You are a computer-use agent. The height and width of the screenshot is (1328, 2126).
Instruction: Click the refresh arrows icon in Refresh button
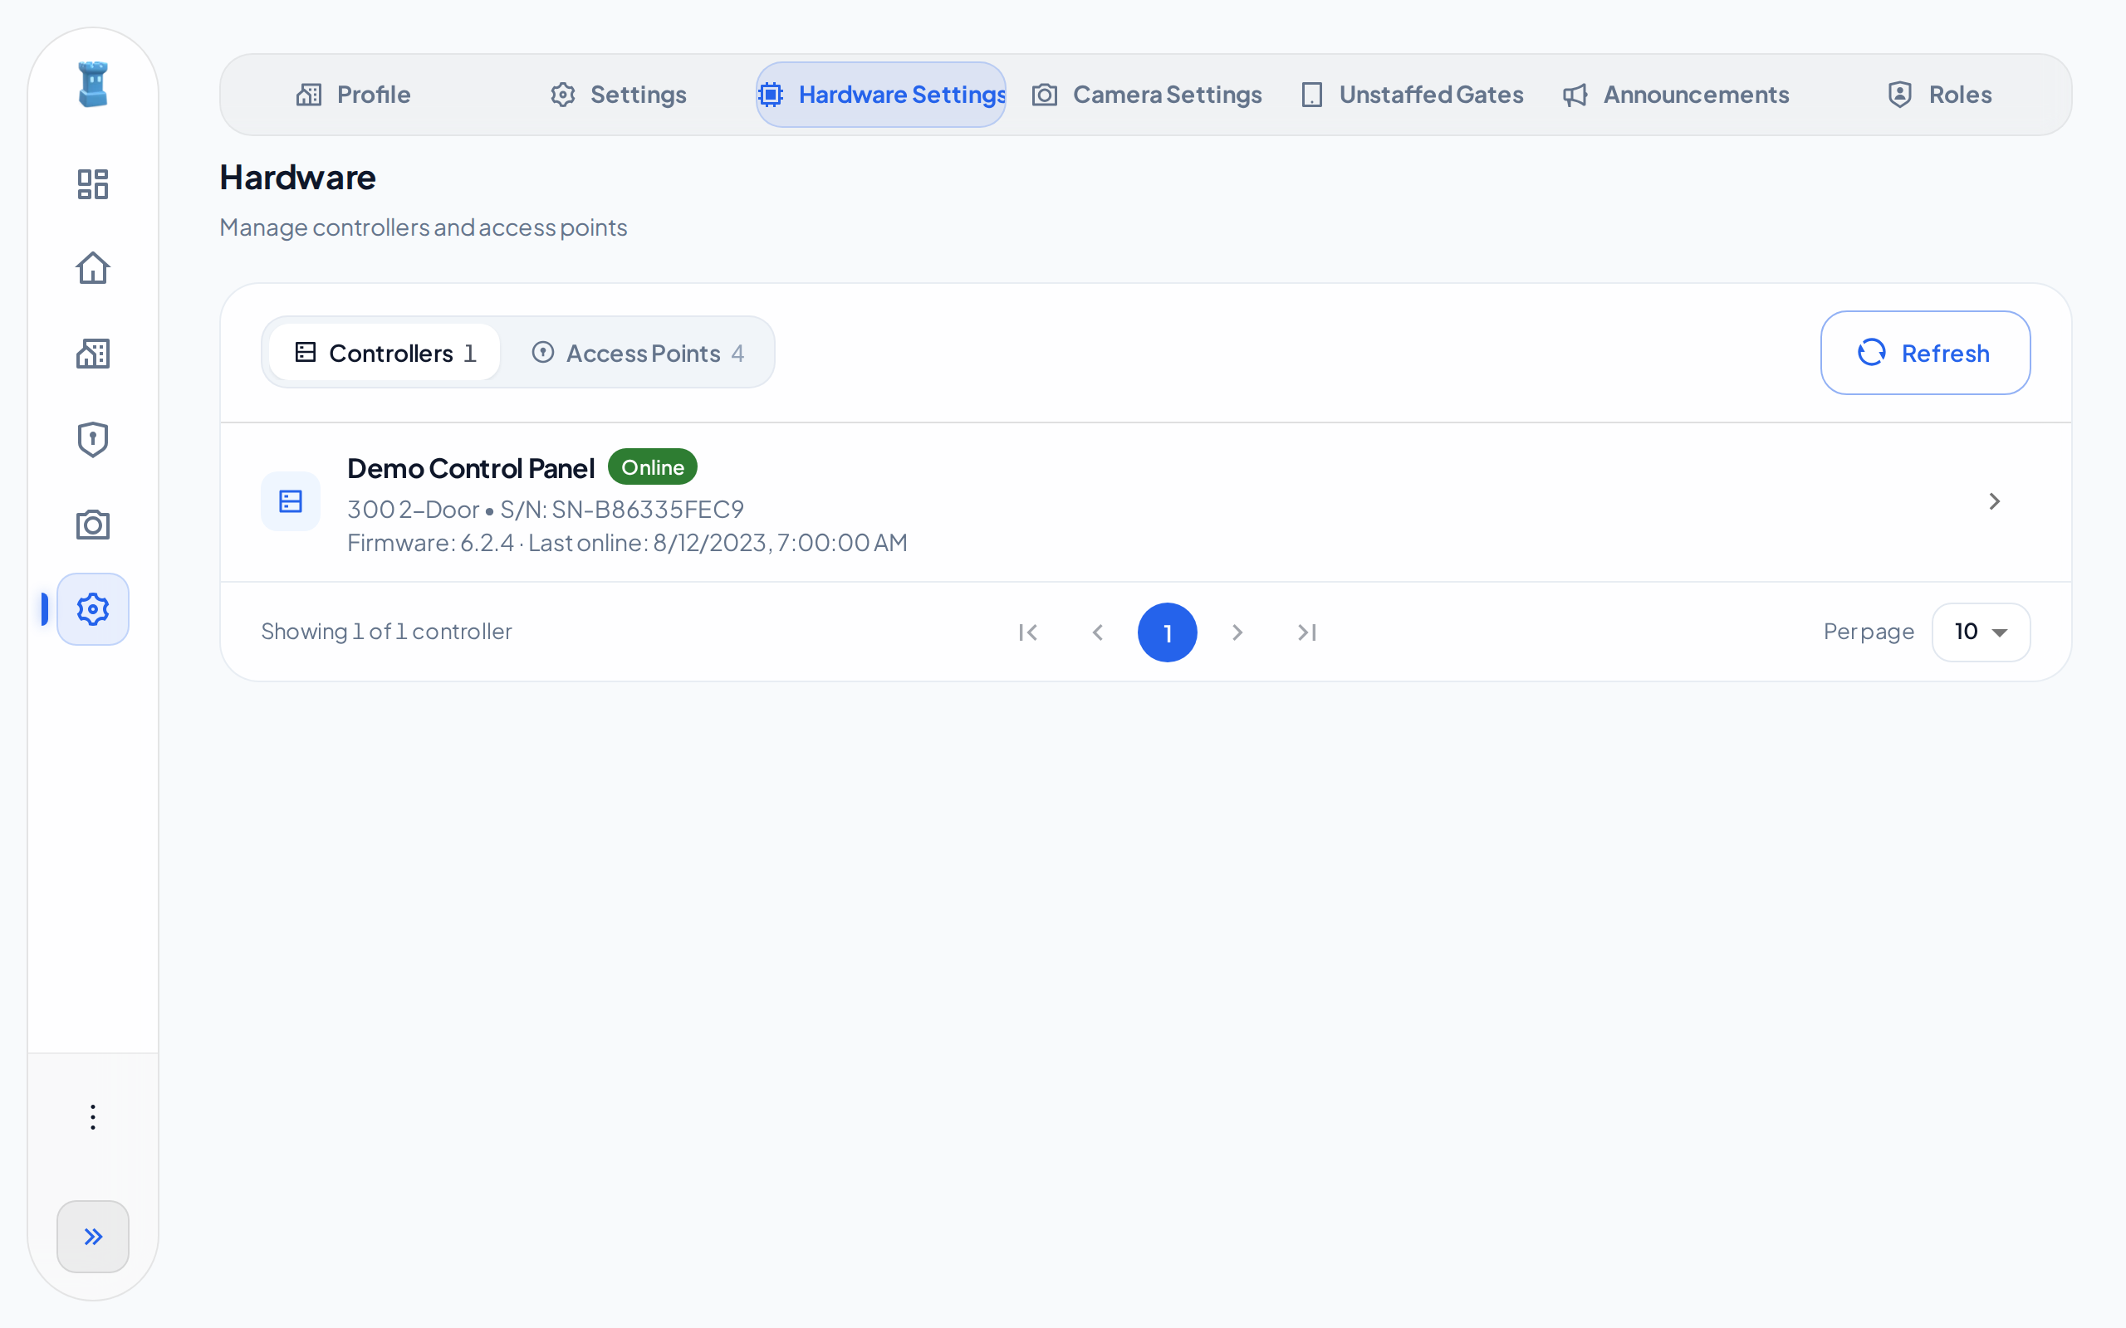click(x=1871, y=352)
